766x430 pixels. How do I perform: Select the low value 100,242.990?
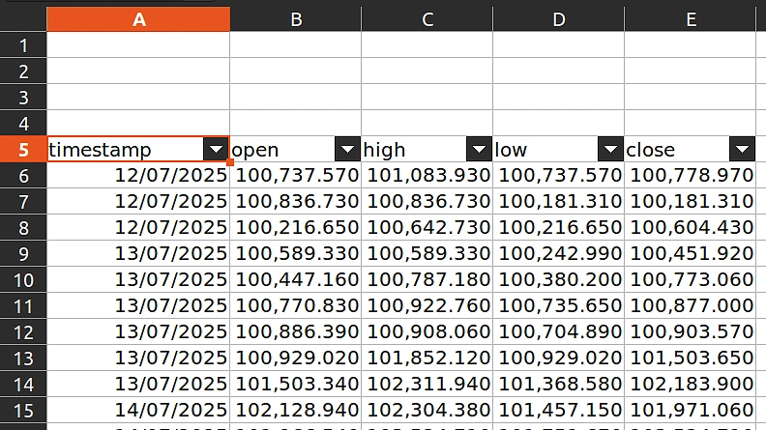[x=559, y=254]
